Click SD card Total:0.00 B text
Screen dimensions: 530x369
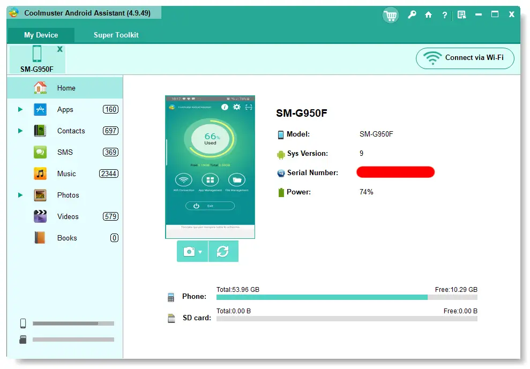[234, 311]
